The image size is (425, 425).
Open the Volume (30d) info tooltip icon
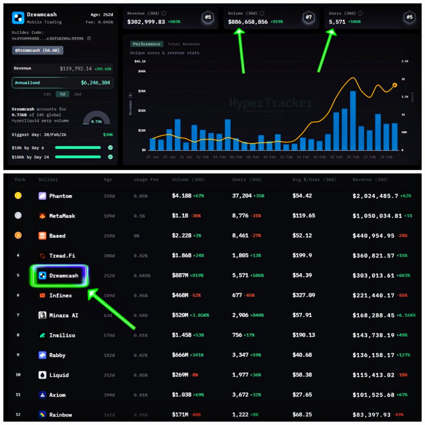pos(262,13)
